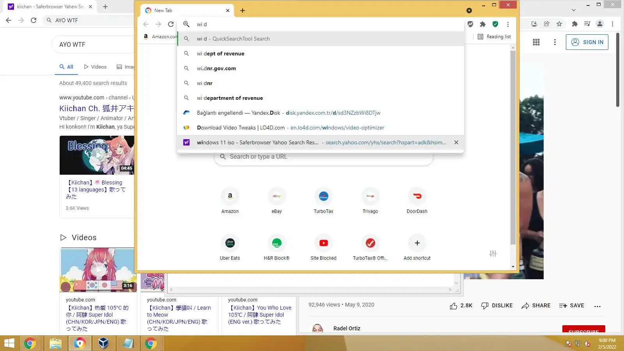The height and width of the screenshot is (351, 624).
Task: Open the Uber Eats shortcut tile
Action: (x=230, y=247)
